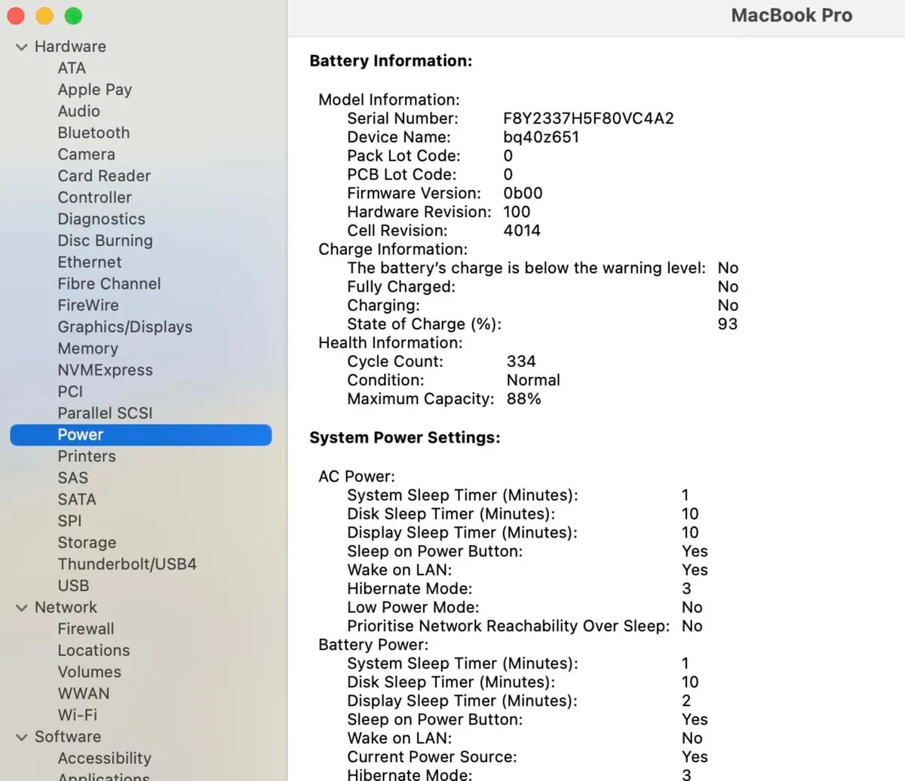
Task: Click the AC Power label
Action: [x=357, y=476]
